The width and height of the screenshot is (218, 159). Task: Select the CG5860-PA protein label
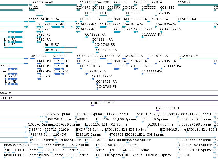coord(117,61)
